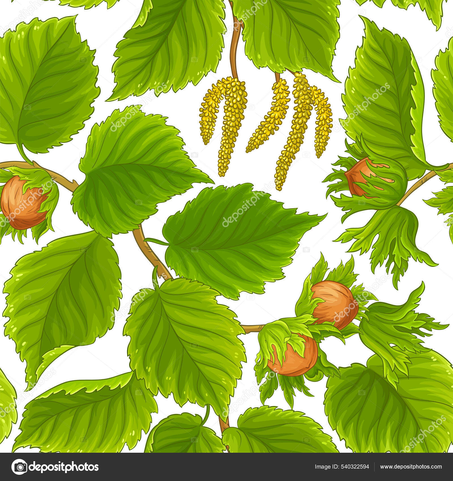This screenshot has height=481, width=453.
Task: Click the dark footer bar at the bottom
Action: (x=226, y=468)
